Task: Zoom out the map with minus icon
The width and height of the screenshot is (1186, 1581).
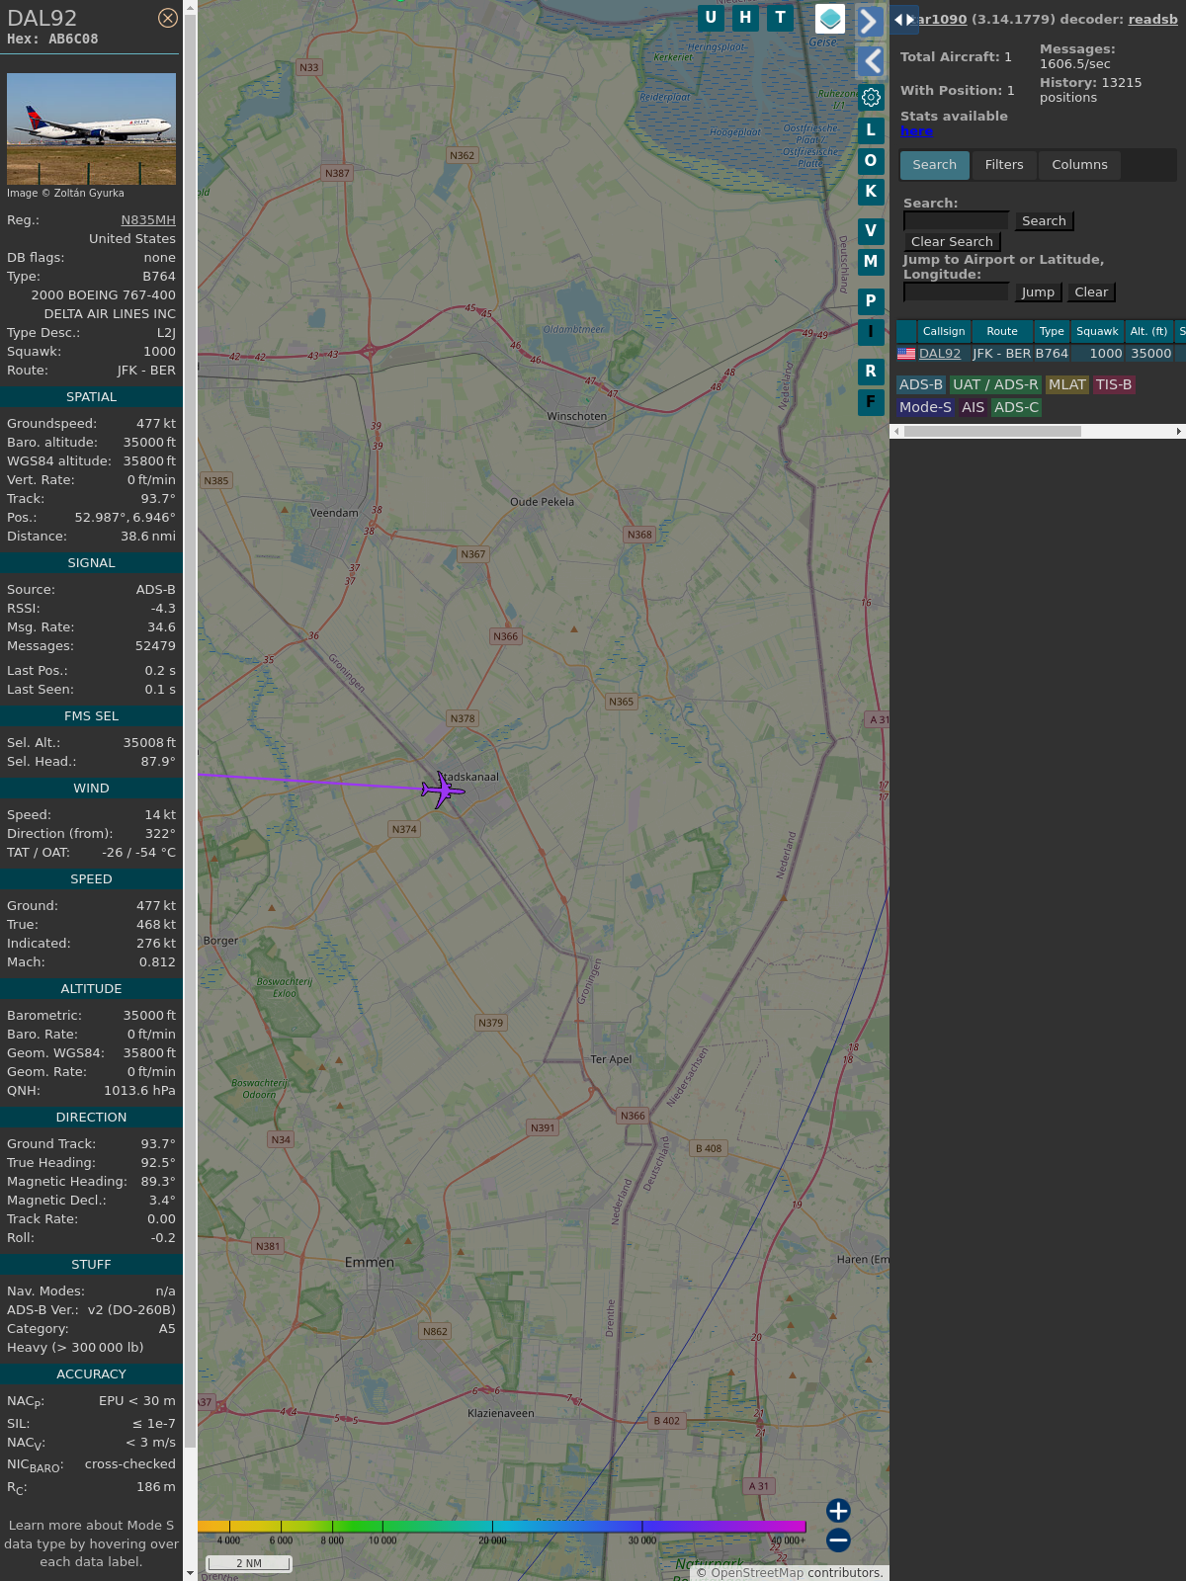Action: pyautogui.click(x=838, y=1539)
